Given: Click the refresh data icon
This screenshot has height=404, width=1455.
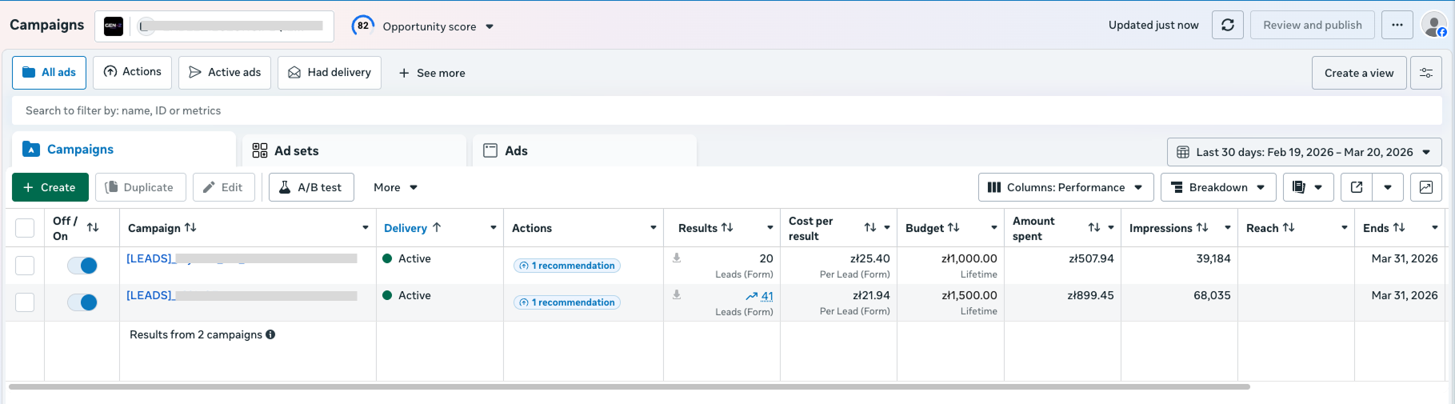Looking at the screenshot, I should tap(1227, 25).
